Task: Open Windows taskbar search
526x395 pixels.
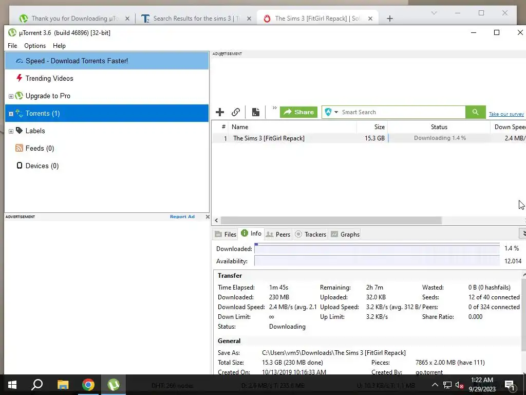Action: click(x=37, y=385)
